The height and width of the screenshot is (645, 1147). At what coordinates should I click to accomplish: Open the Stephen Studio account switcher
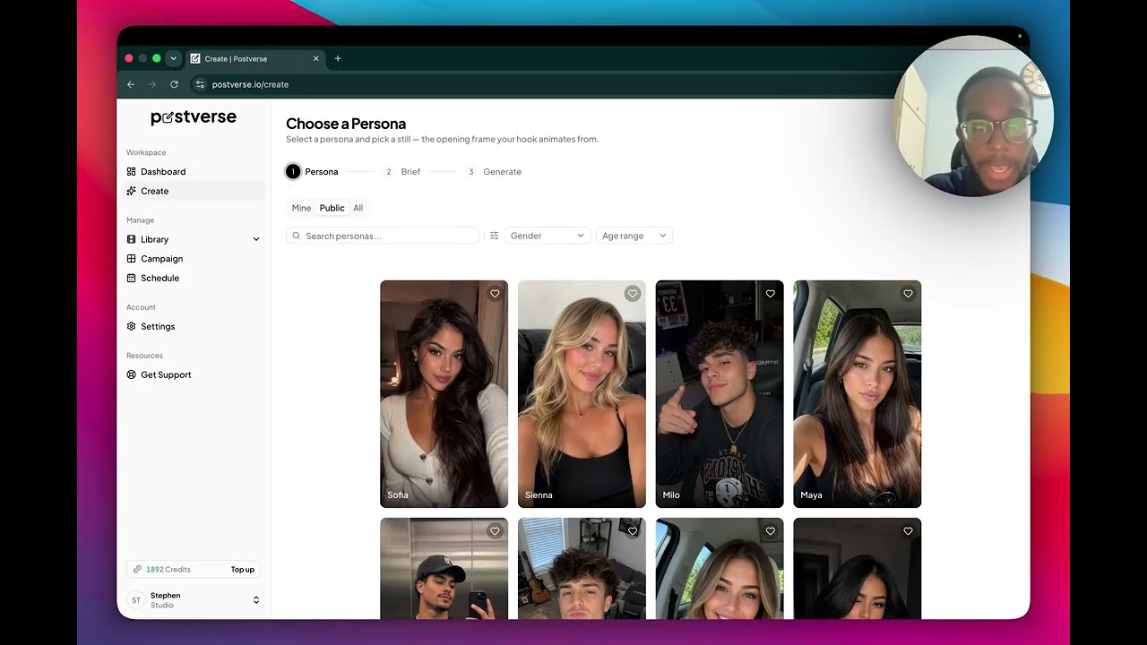pos(194,600)
